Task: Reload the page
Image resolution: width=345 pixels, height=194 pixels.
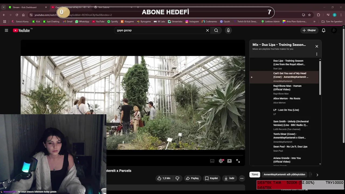Action: point(17,15)
